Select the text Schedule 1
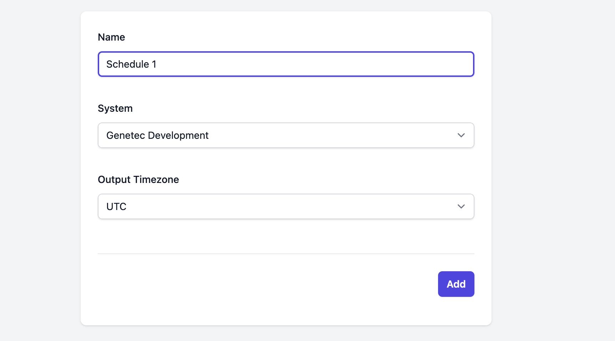Viewport: 615px width, 341px height. [131, 64]
